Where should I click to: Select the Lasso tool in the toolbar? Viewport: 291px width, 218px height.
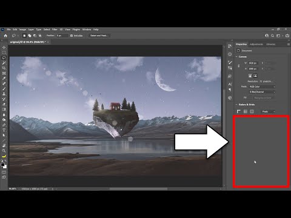pos(4,58)
